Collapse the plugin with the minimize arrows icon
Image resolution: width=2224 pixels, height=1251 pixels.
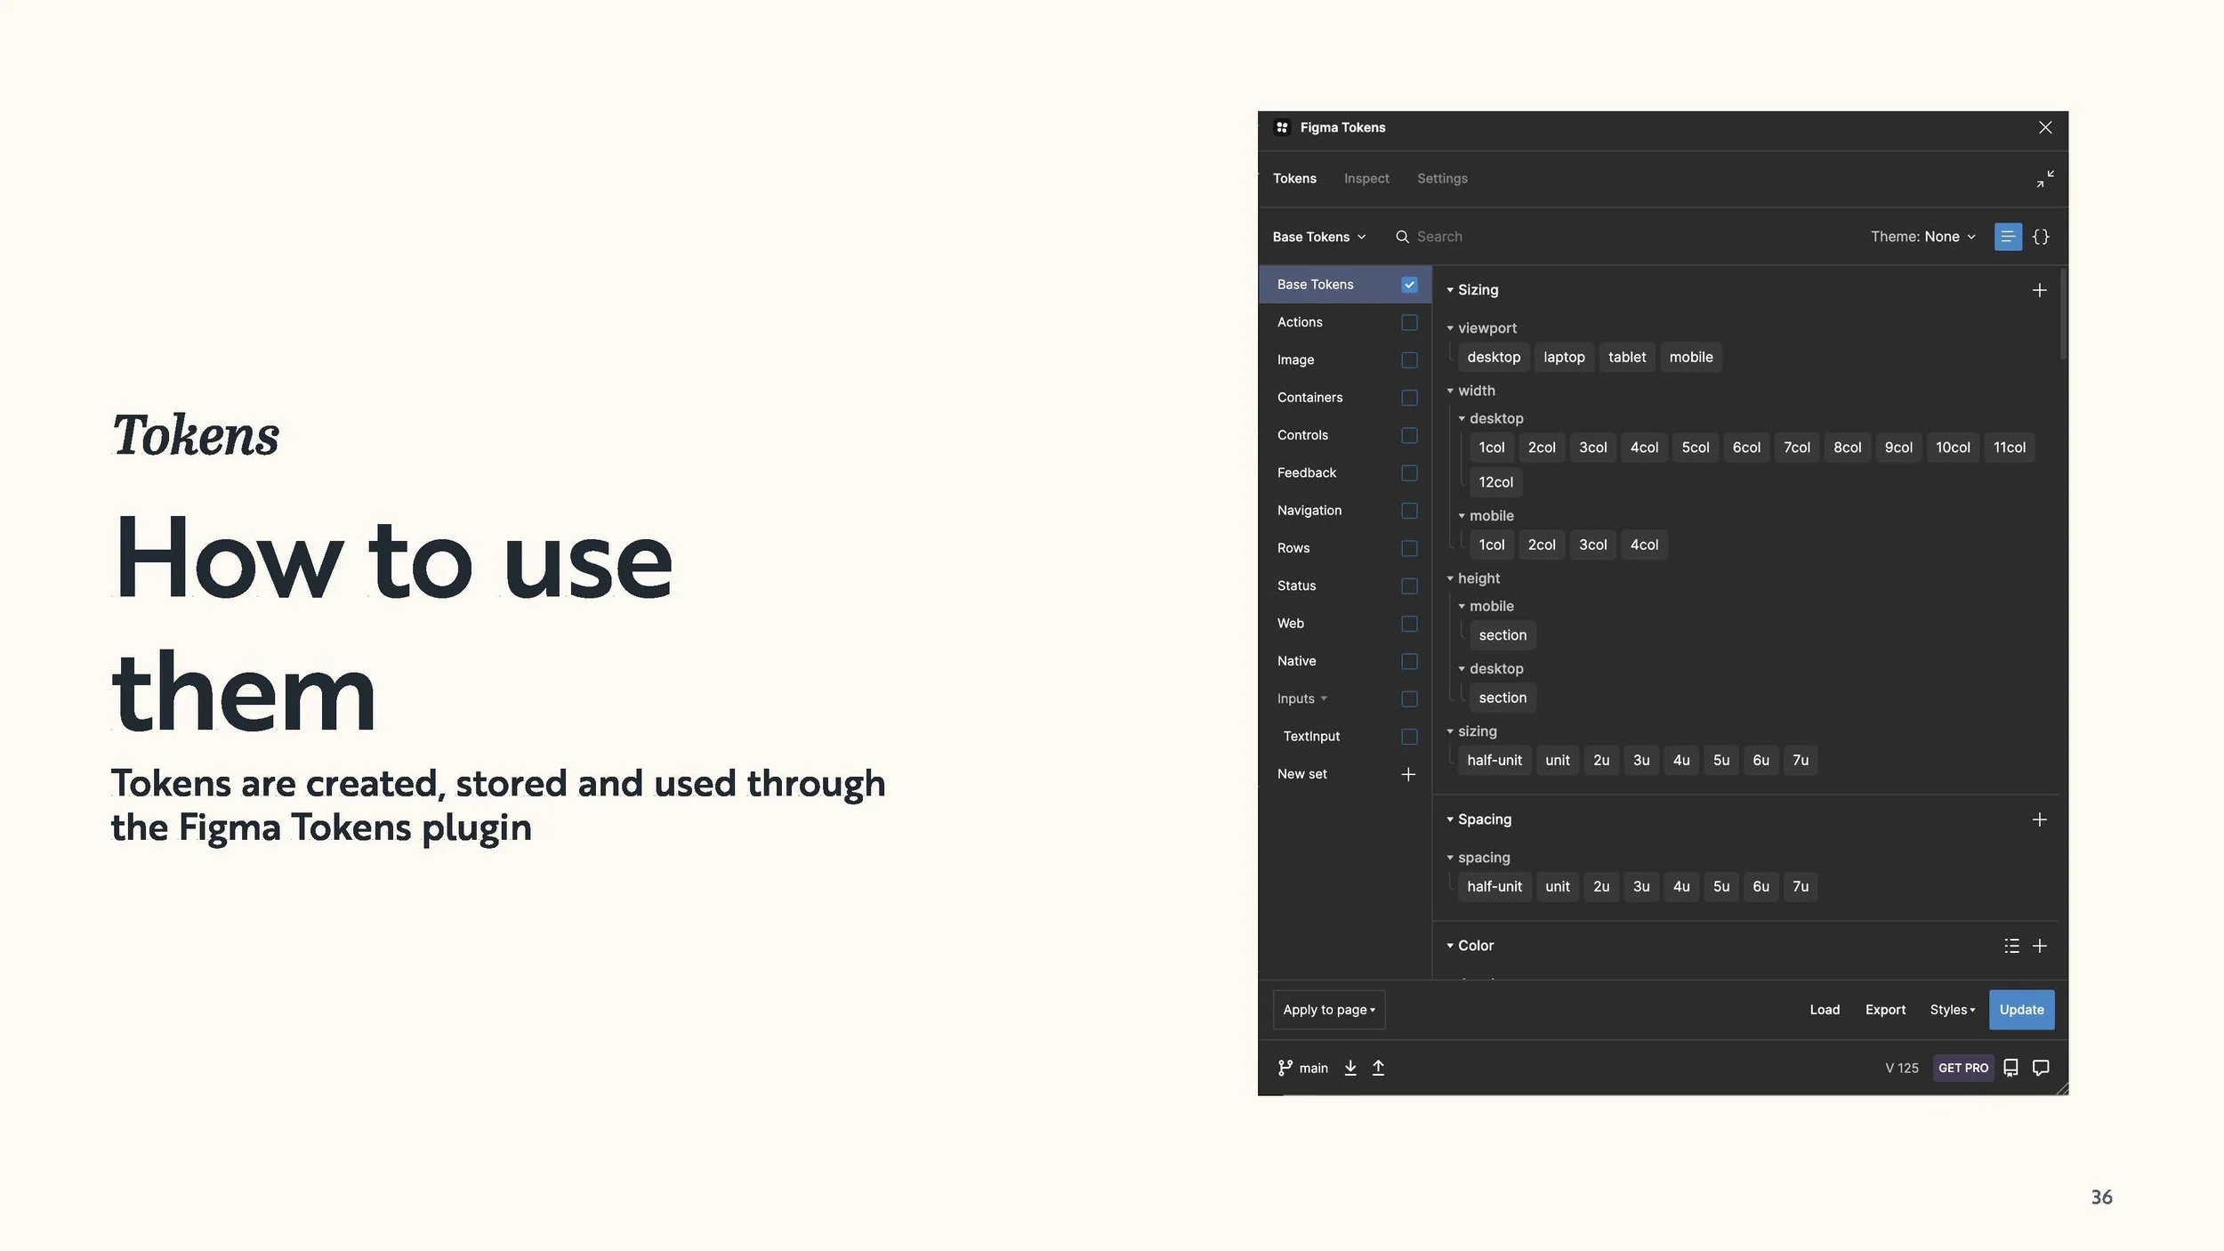pyautogui.click(x=2045, y=179)
